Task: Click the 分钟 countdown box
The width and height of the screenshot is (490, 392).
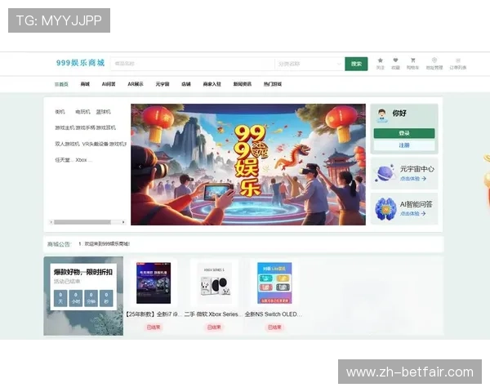Action: (x=91, y=298)
